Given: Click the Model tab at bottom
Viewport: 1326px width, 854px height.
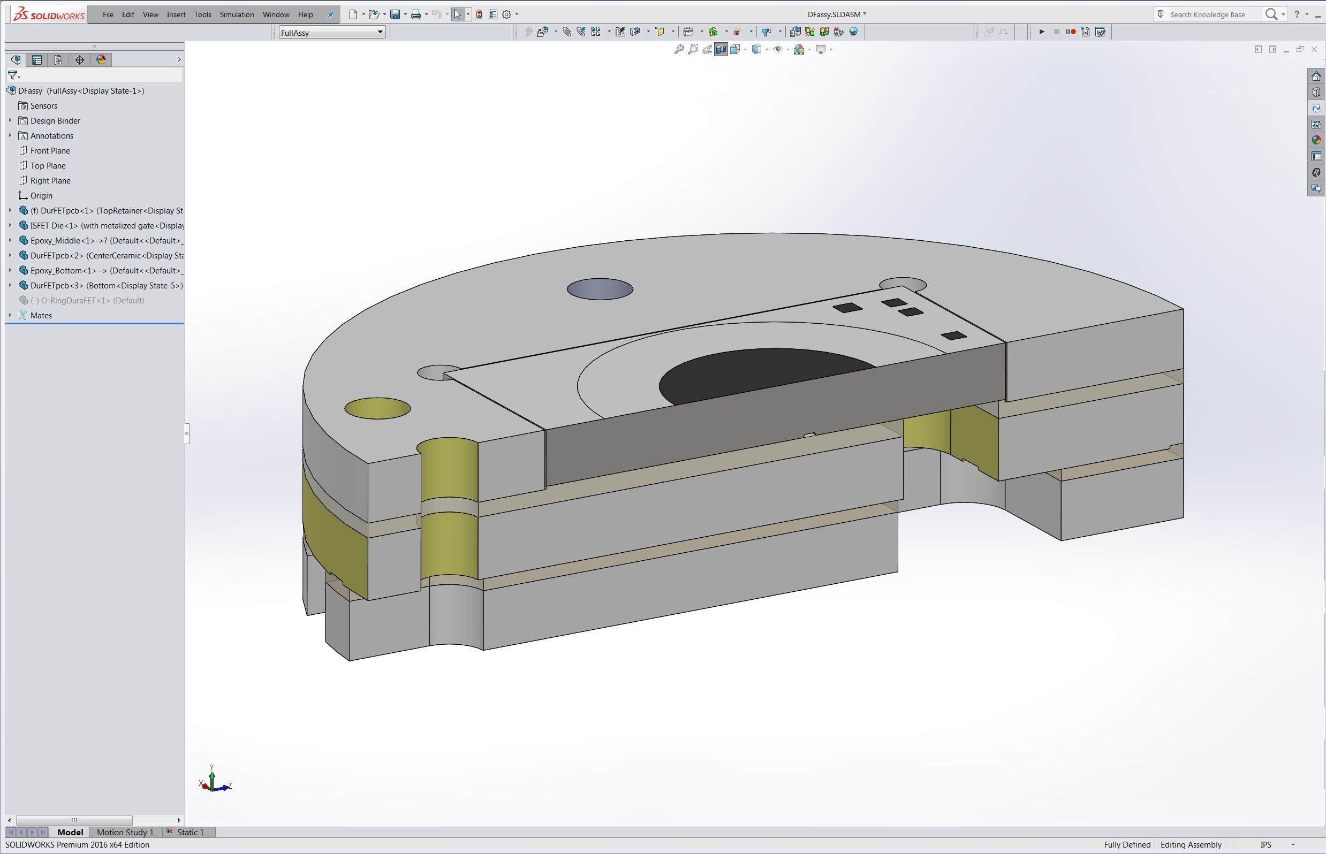Looking at the screenshot, I should point(70,833).
